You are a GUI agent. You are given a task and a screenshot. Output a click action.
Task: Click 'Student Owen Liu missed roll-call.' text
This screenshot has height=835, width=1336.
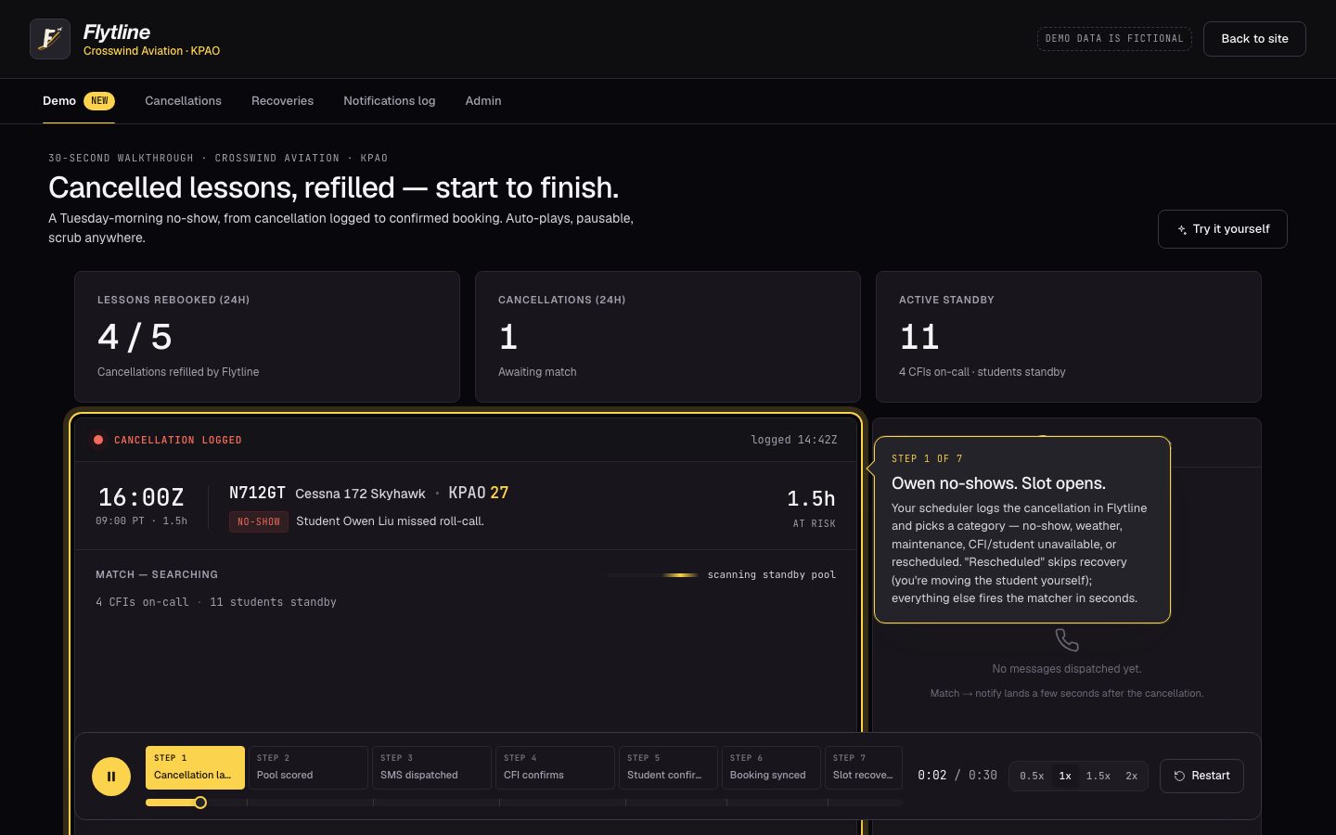[x=390, y=521]
